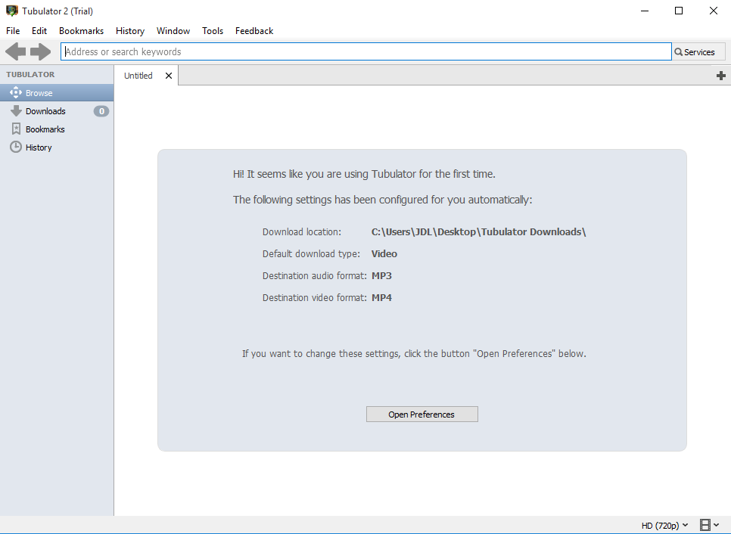The width and height of the screenshot is (731, 534).
Task: Select Browse in the sidebar
Action: pyautogui.click(x=57, y=93)
